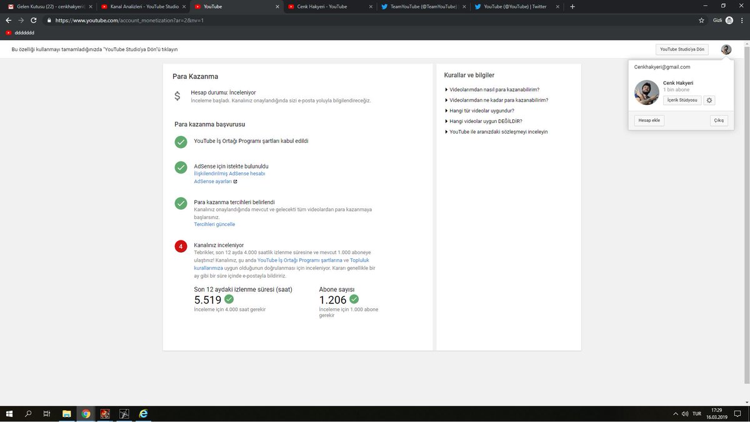Image resolution: width=750 pixels, height=422 pixels.
Task: Expand 'Hangi tür videolar uygundur?'
Action: 479,110
